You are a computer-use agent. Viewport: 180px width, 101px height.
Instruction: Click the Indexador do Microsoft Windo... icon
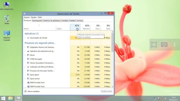coord(28,67)
